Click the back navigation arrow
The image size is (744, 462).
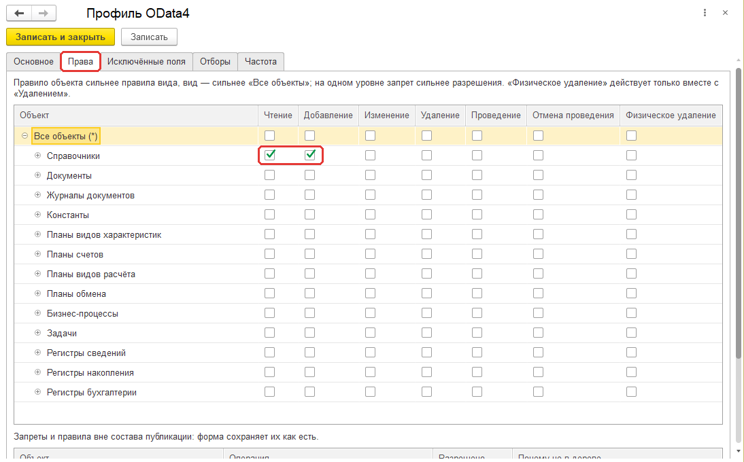[19, 14]
